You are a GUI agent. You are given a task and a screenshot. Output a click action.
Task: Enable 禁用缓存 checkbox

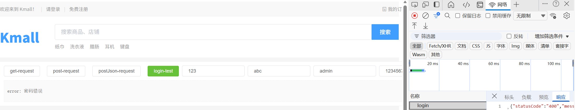pos(488,16)
